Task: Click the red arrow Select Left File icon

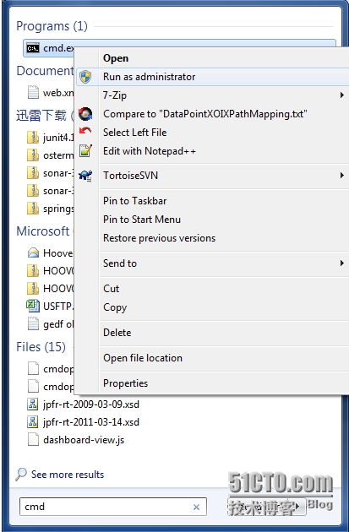Action: 85,131
